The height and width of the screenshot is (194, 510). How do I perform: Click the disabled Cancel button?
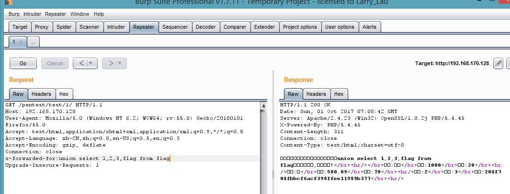pyautogui.click(x=55, y=63)
